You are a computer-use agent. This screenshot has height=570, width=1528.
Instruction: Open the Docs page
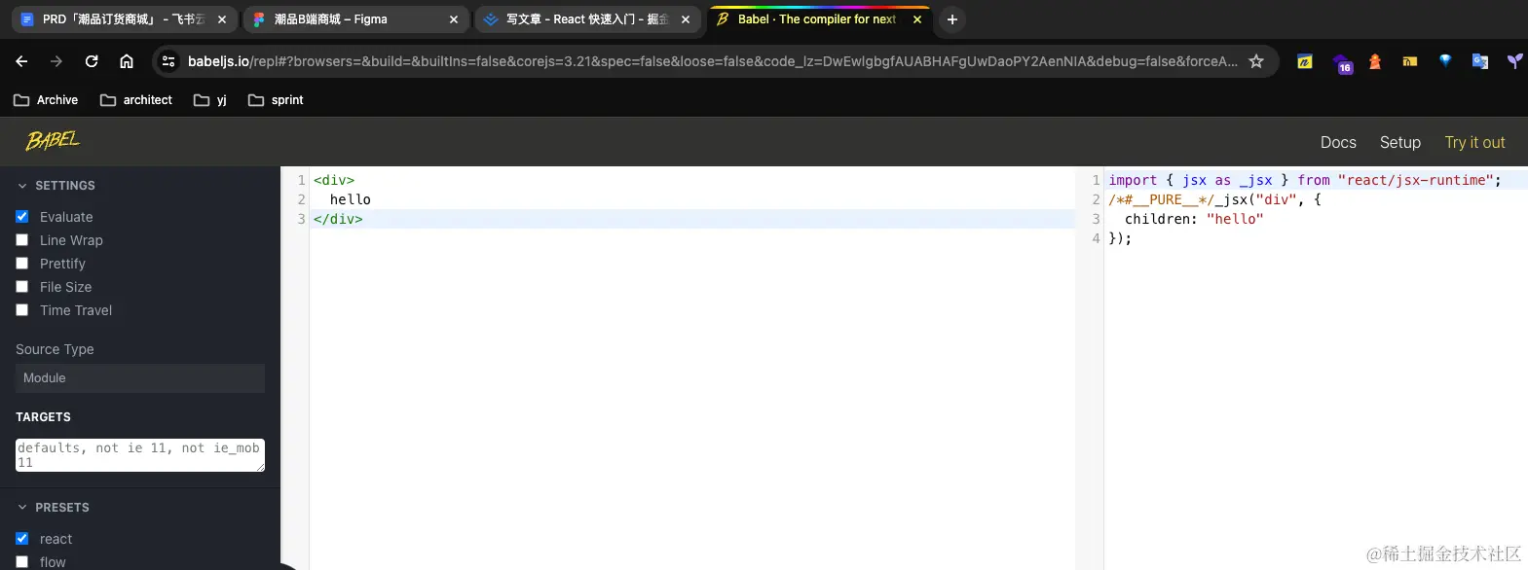1338,142
